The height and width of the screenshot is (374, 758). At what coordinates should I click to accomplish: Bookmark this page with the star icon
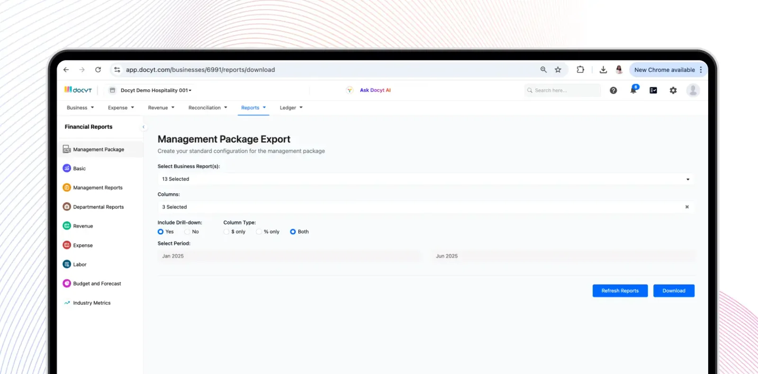(x=558, y=70)
